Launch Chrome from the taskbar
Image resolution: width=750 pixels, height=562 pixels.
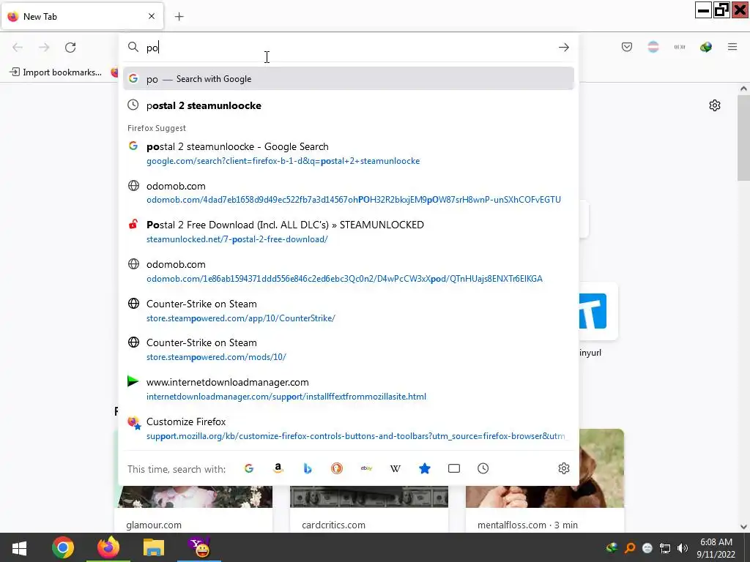pyautogui.click(x=63, y=547)
